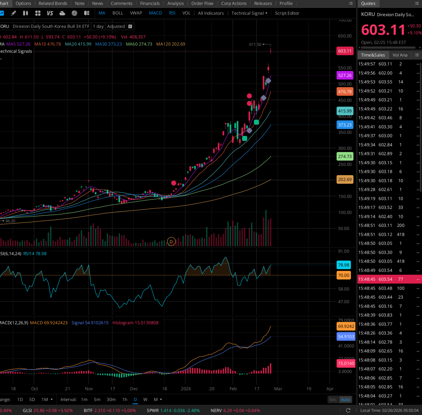Open the multi-chart grid layout icon
The height and width of the screenshot is (415, 422).
pos(38,13)
